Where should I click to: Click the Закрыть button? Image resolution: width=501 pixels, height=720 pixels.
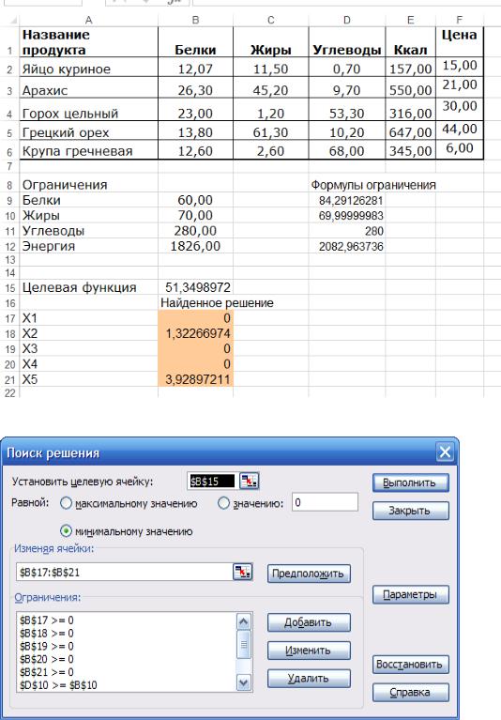coord(411,511)
